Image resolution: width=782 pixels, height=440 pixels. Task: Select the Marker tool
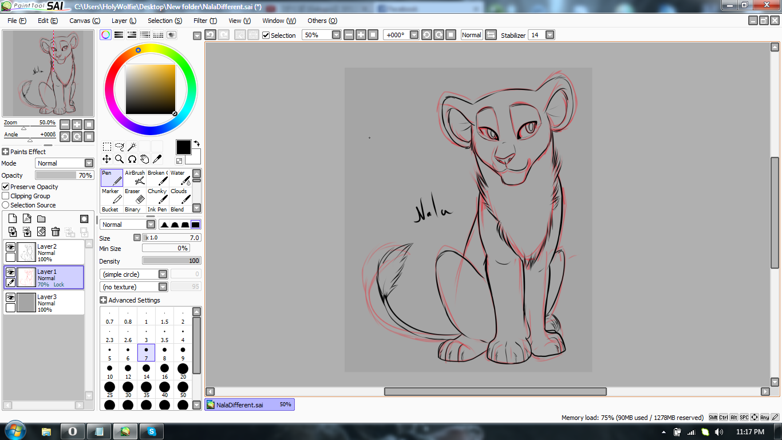pyautogui.click(x=112, y=196)
